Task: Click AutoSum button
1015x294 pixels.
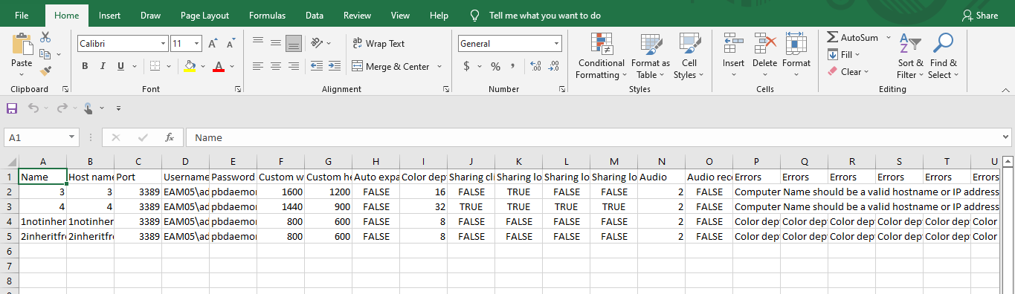Action: pyautogui.click(x=853, y=37)
